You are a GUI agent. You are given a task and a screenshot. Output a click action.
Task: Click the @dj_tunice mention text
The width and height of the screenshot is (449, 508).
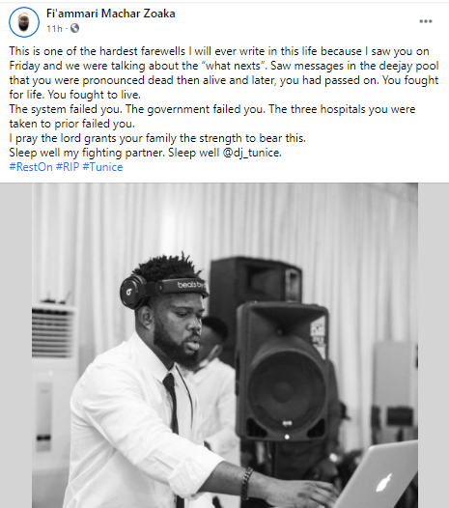pos(251,153)
